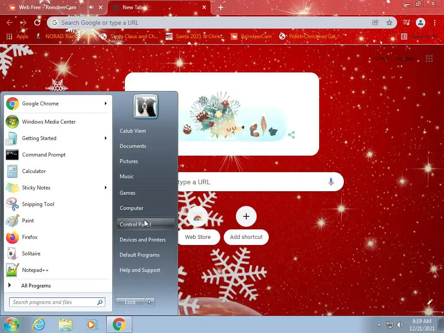Image resolution: width=444 pixels, height=333 pixels.
Task: Click Search programs and files box
Action: coord(57,302)
